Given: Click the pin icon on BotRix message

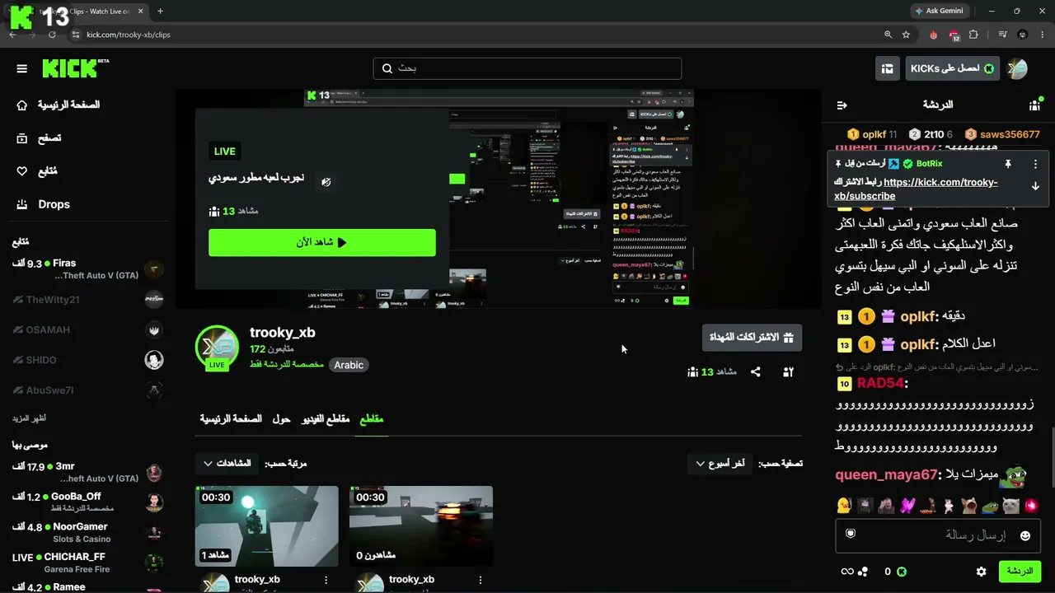Looking at the screenshot, I should pyautogui.click(x=1007, y=164).
